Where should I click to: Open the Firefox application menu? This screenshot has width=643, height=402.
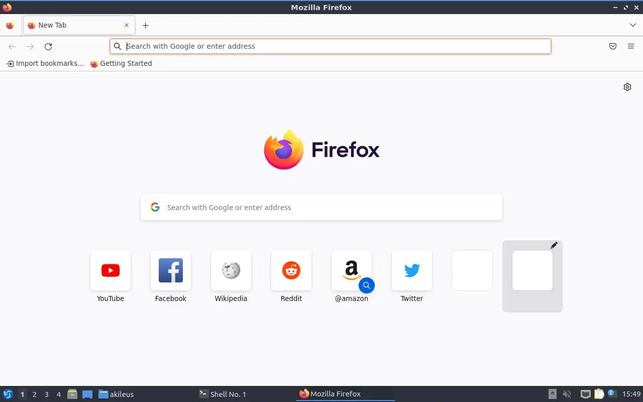coord(631,46)
